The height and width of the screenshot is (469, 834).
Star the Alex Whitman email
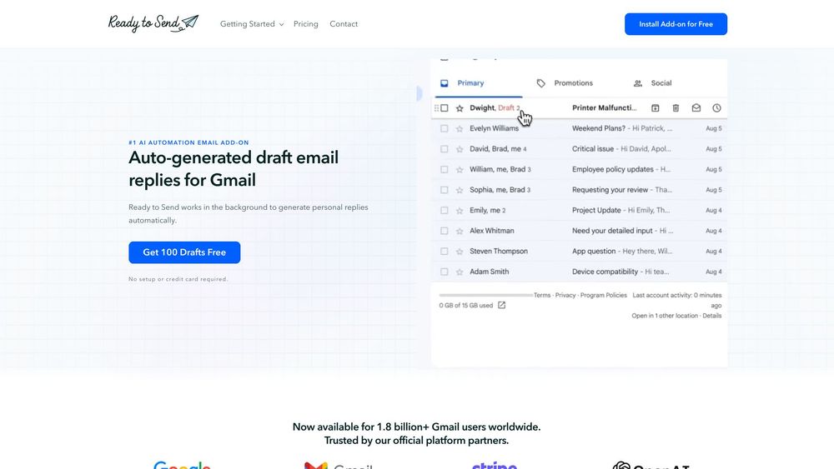[x=460, y=231]
